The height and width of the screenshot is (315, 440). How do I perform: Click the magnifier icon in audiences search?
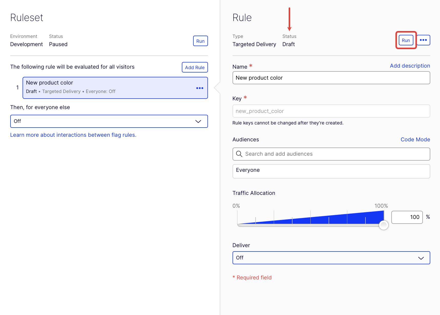[239, 154]
